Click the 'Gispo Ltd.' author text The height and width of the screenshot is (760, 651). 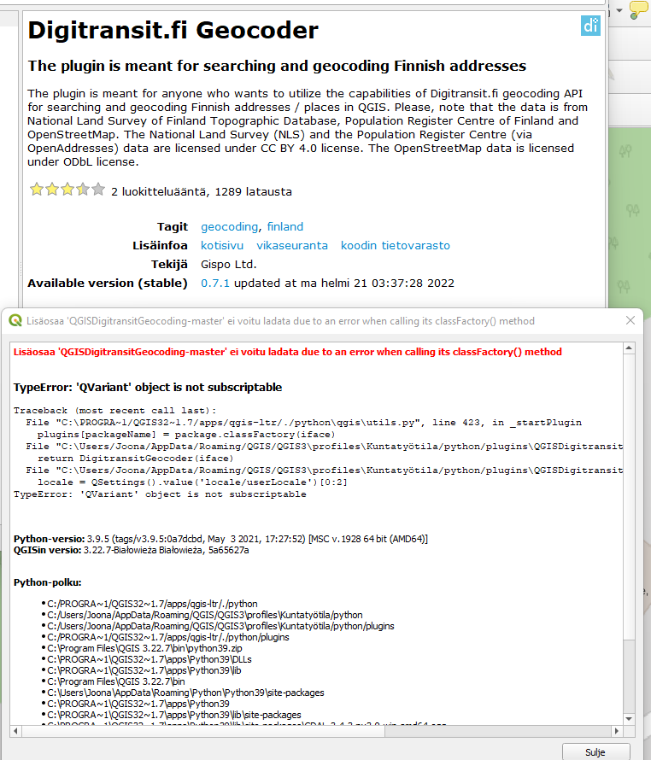click(x=228, y=264)
